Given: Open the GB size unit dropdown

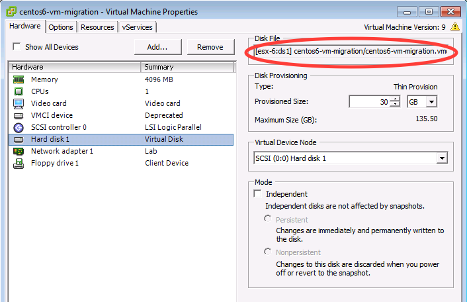Looking at the screenshot, I should (x=431, y=101).
